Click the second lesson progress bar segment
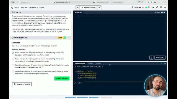This screenshot has height=99, width=177. [82, 97]
